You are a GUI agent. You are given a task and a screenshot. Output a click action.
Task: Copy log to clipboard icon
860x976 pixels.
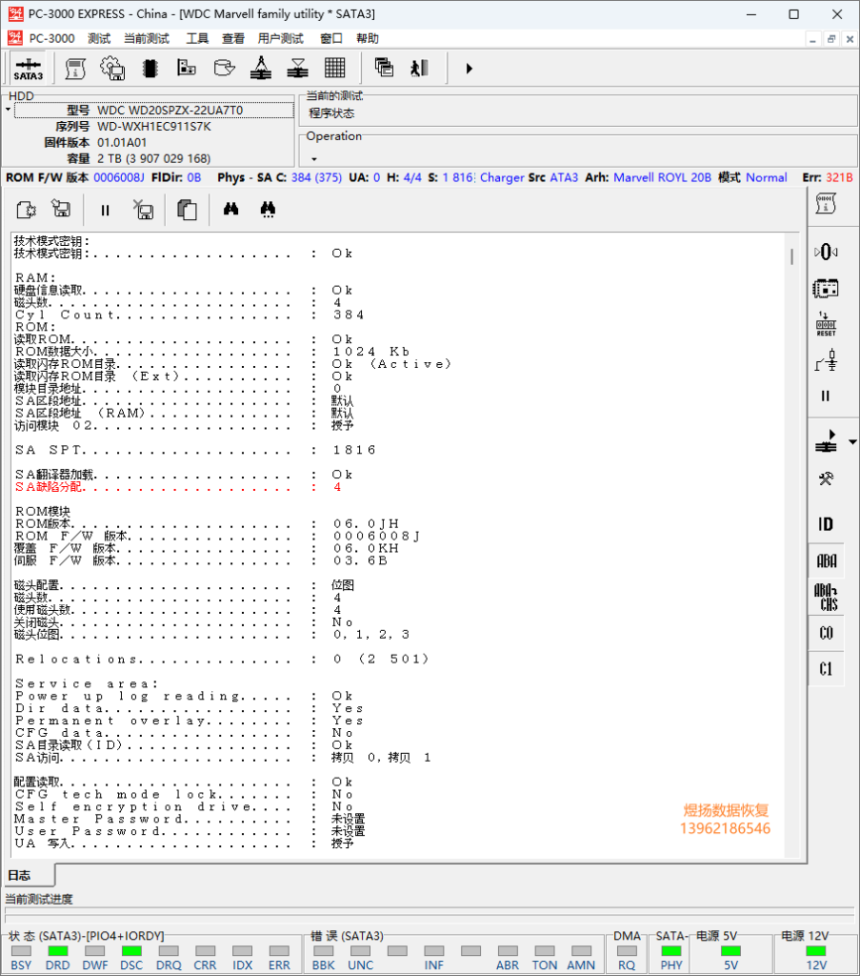188,210
